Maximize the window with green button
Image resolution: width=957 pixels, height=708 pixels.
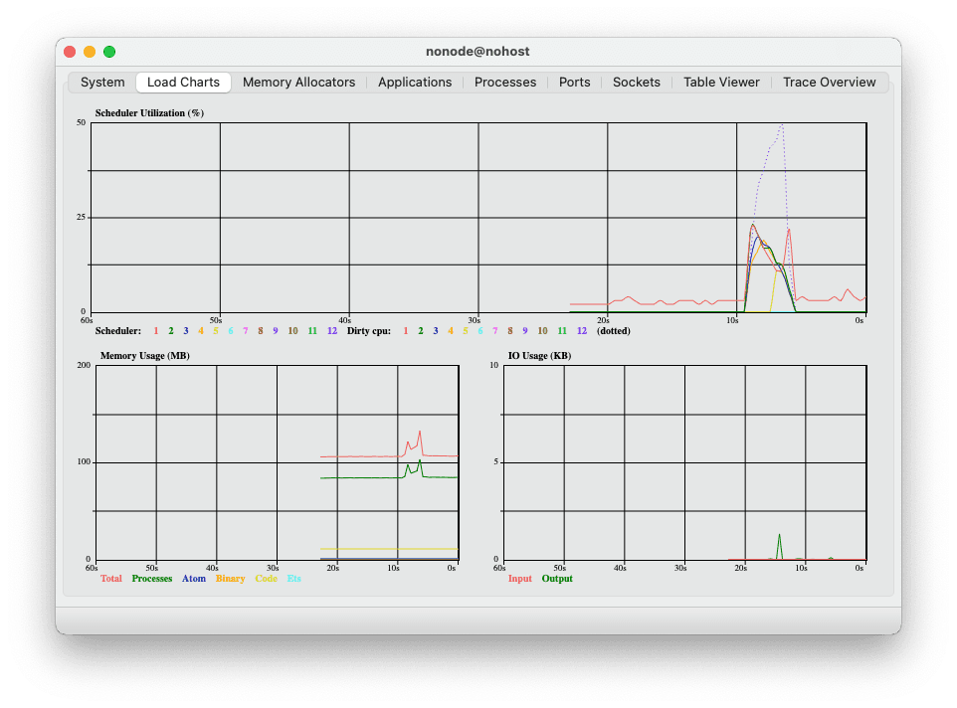tap(109, 52)
